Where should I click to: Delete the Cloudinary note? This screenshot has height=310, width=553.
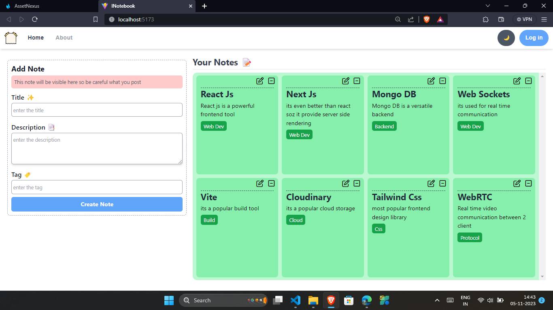[x=357, y=183]
